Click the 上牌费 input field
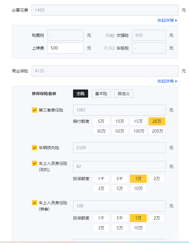Screen dimensions: 189x243 coord(66,48)
